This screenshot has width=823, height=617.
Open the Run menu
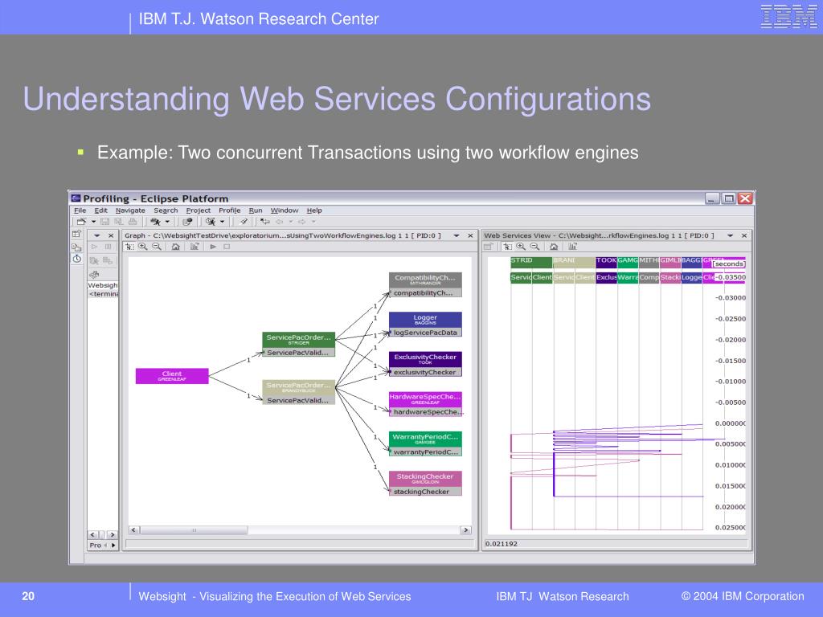pyautogui.click(x=256, y=210)
